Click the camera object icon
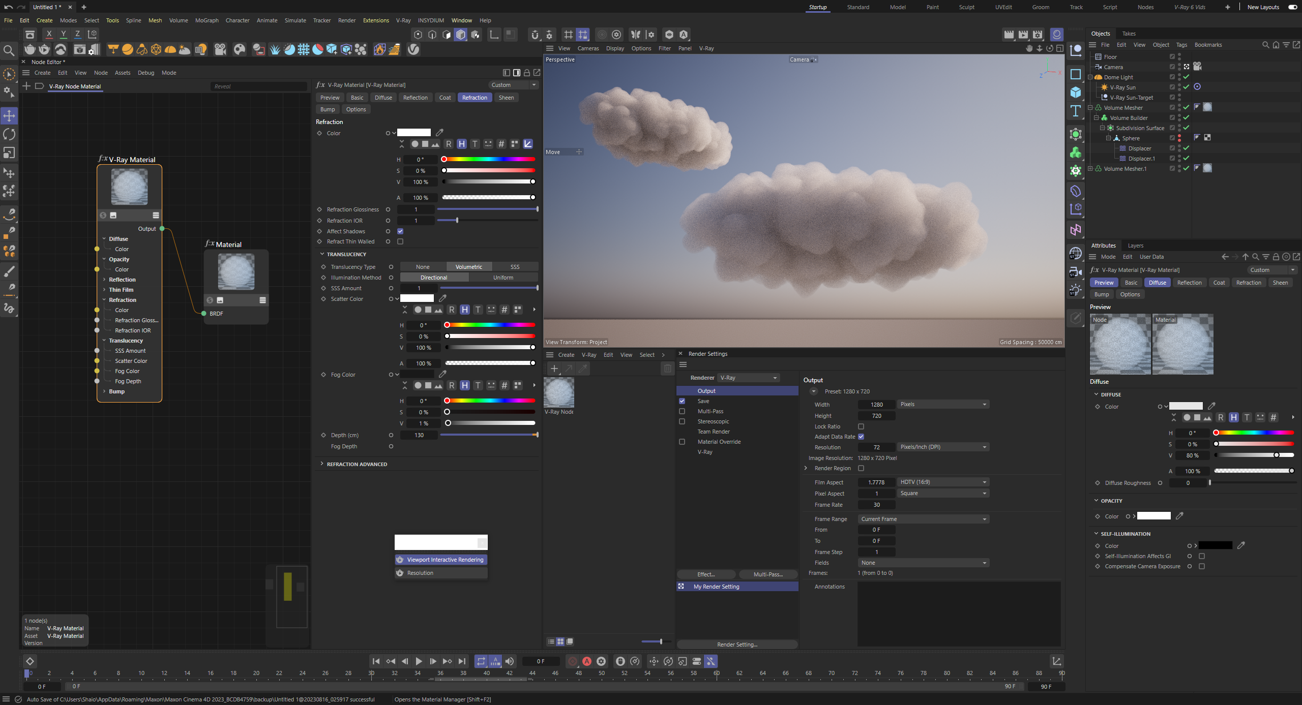The height and width of the screenshot is (705, 1302). (x=220, y=49)
